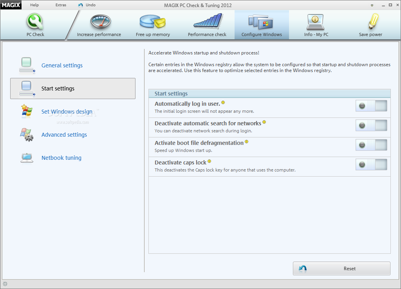Click the info icon beside Automatically log in user
The image size is (401, 289).
223,103
